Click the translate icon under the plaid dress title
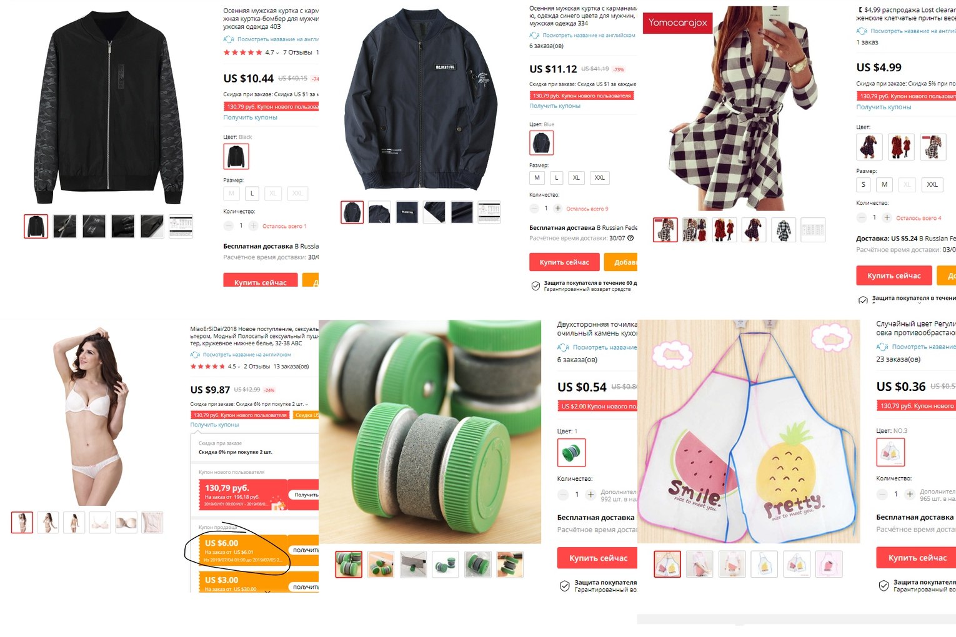 (862, 31)
